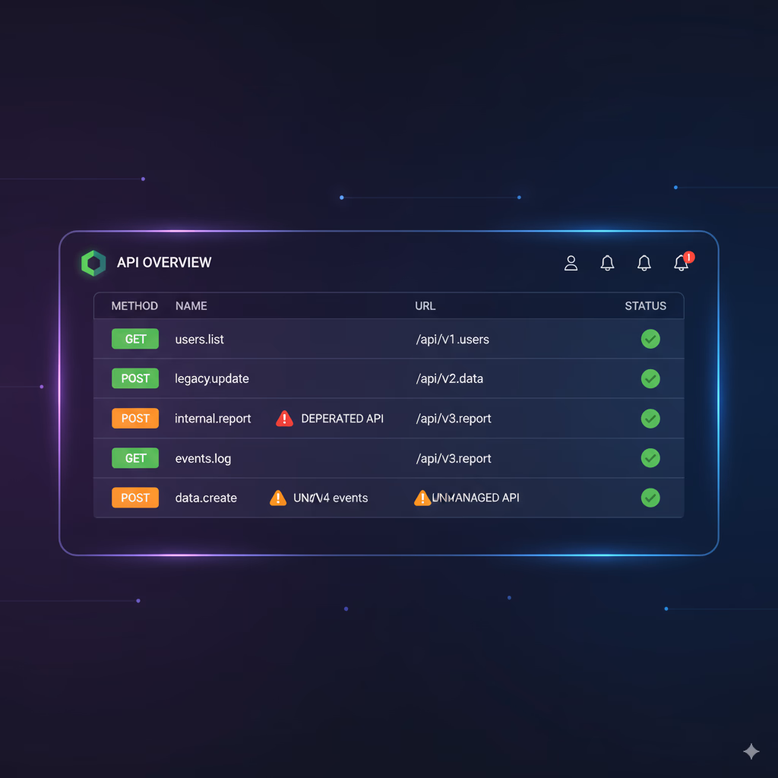
Task: Open the user profile icon
Action: pos(571,263)
